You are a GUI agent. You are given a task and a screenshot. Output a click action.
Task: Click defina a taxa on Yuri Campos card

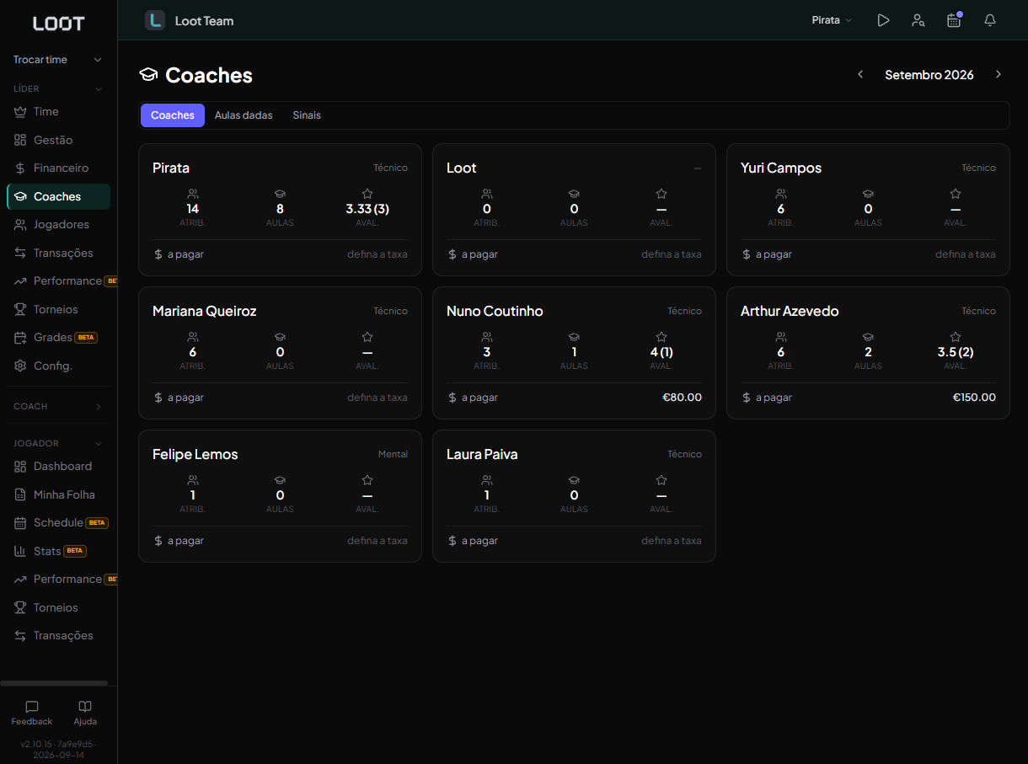pos(966,254)
